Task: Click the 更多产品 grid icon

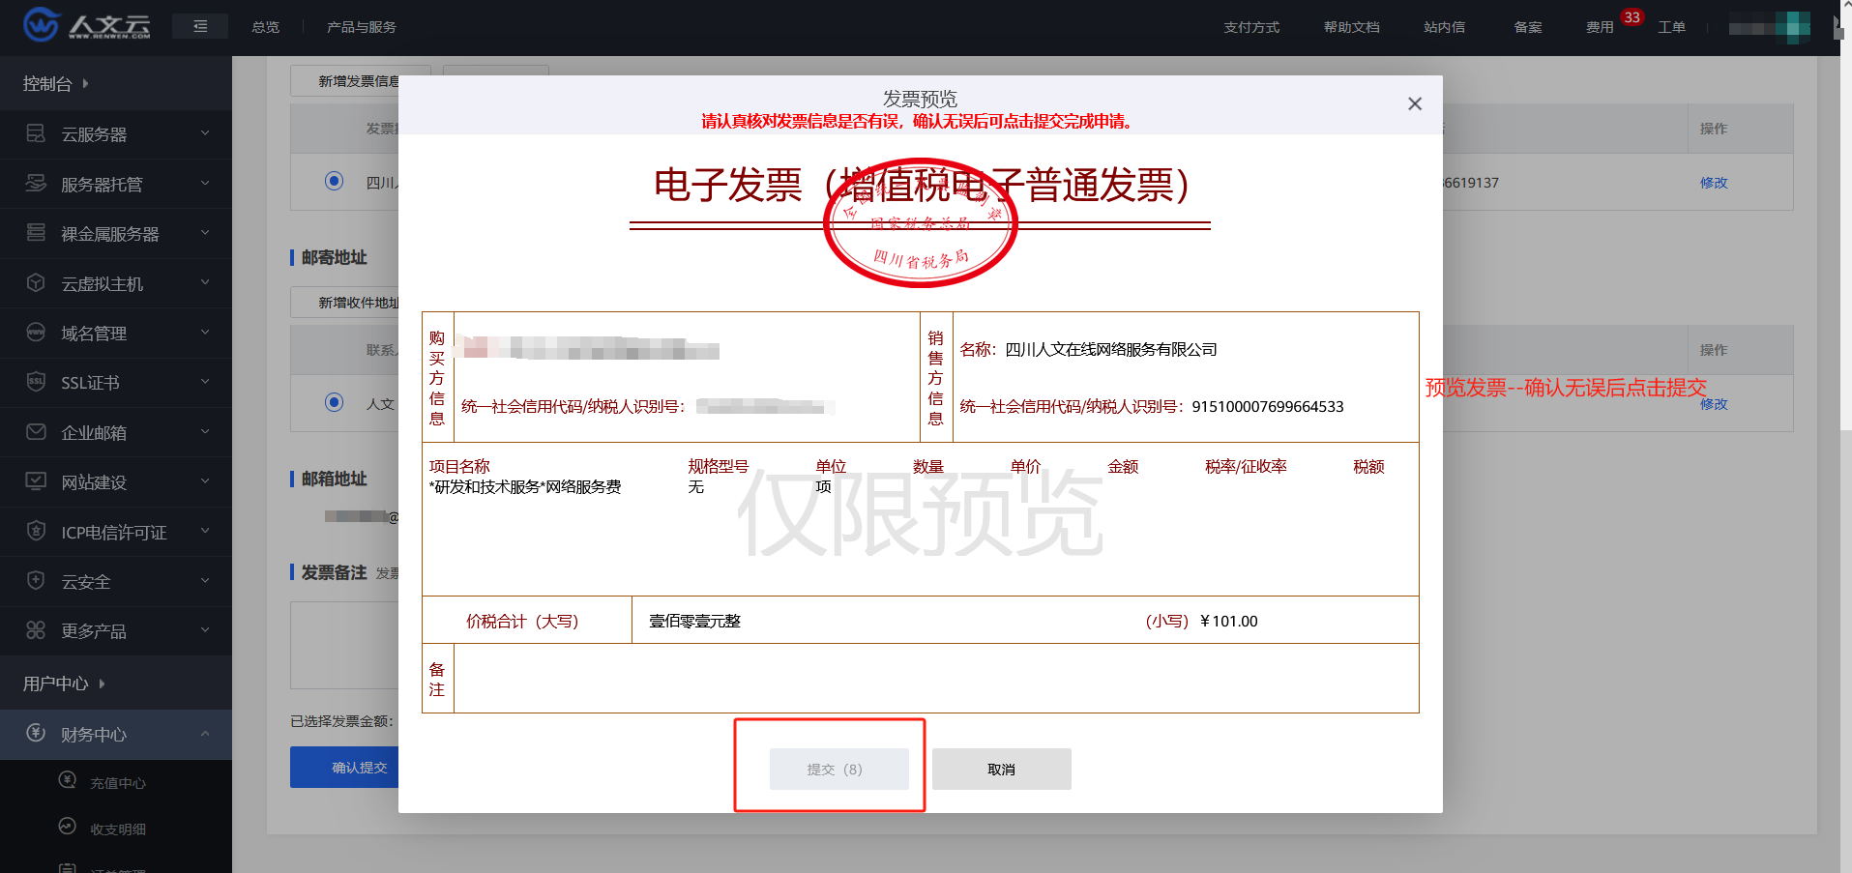Action: [x=36, y=630]
